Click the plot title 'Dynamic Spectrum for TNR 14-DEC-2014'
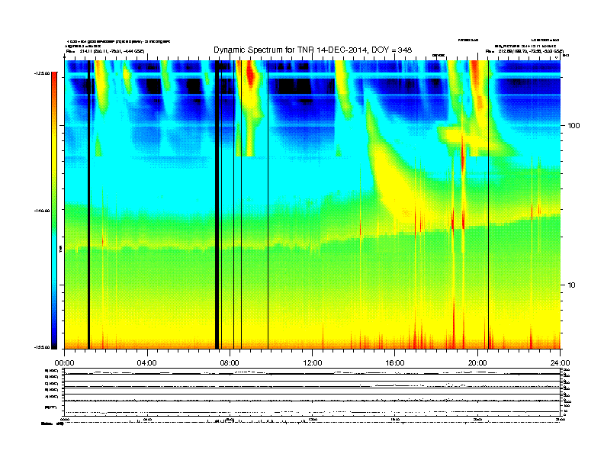Viewport: 604px width, 467px height. [x=313, y=50]
